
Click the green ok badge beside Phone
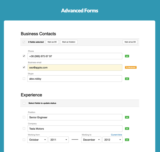pos(127,56)
